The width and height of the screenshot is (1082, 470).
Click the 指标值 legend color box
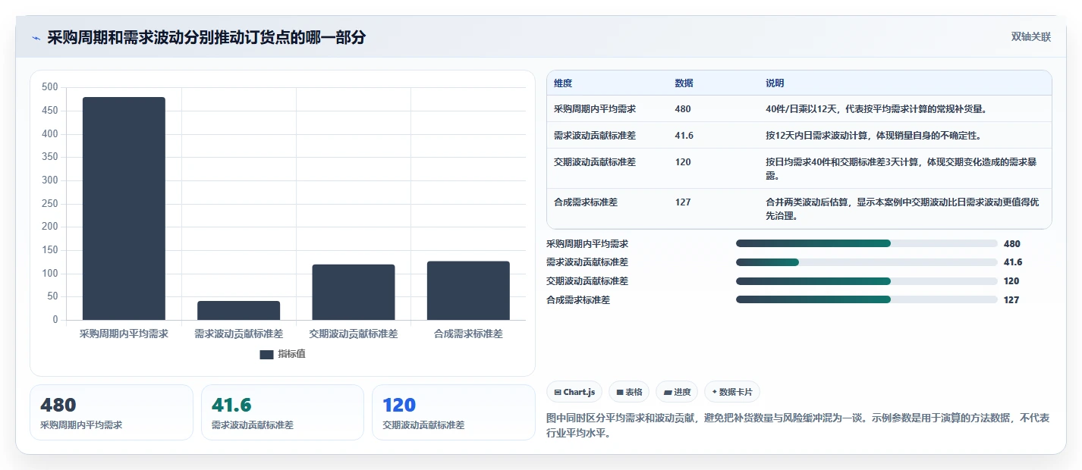(x=266, y=354)
